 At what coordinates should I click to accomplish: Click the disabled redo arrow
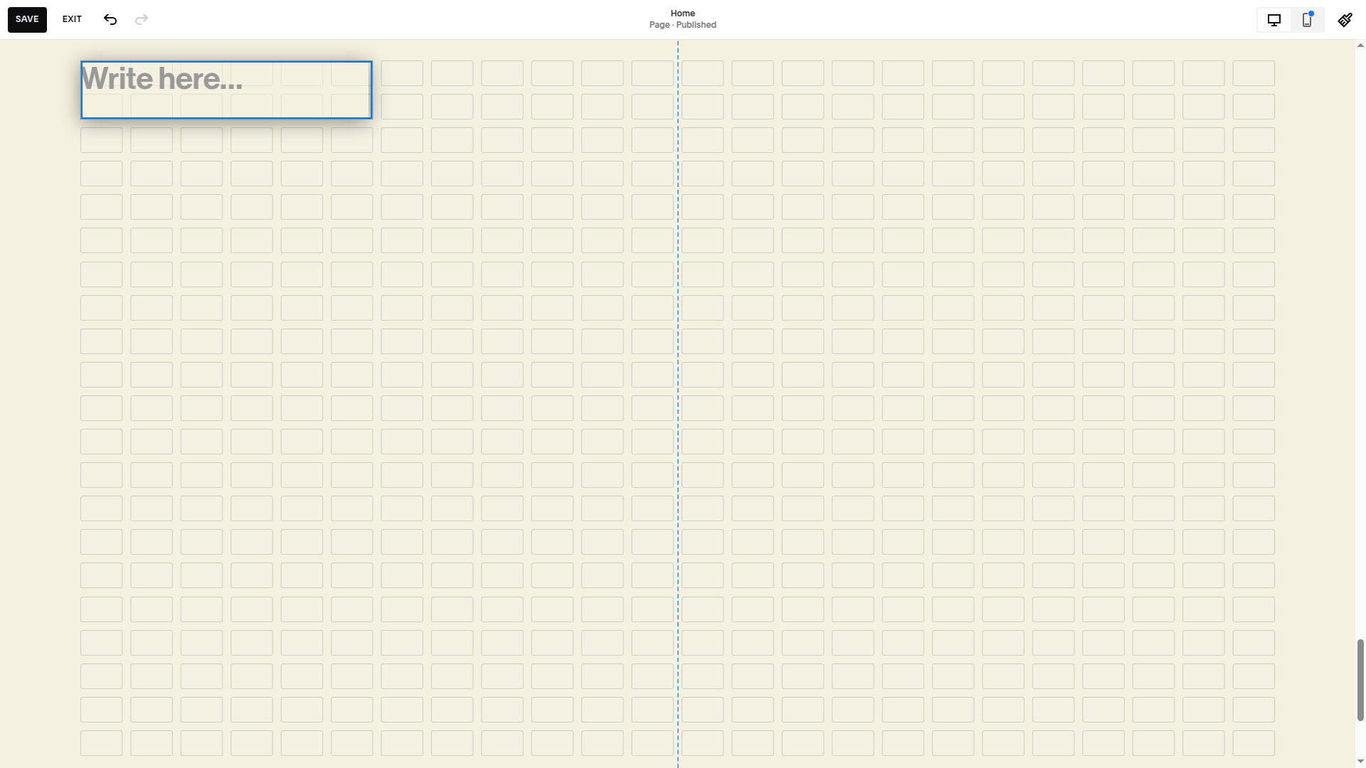(142, 19)
